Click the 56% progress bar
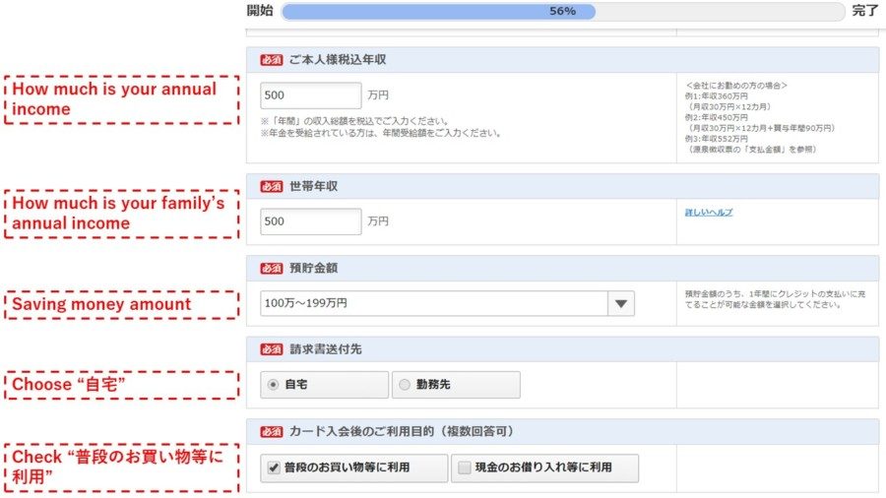The image size is (886, 498). (x=562, y=12)
